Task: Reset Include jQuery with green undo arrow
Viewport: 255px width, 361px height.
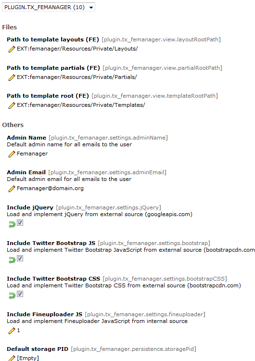Action: [12, 224]
